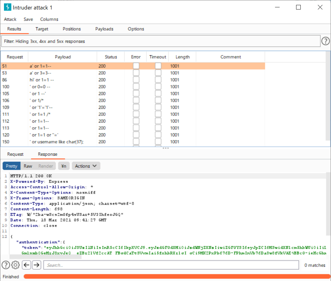Select the row with payload ' or 1=1 or ''='
This screenshot has height=281, width=331.
click(x=133, y=135)
